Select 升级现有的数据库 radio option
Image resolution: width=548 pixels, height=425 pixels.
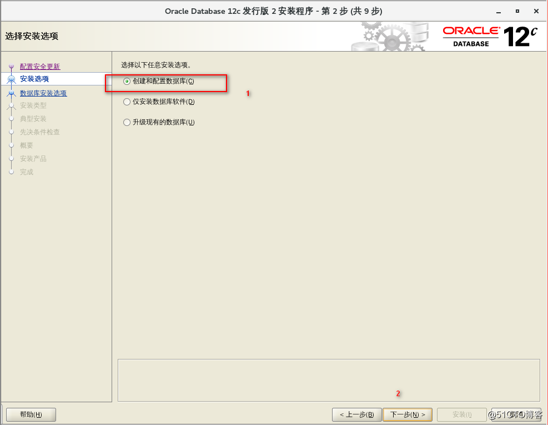click(x=159, y=122)
